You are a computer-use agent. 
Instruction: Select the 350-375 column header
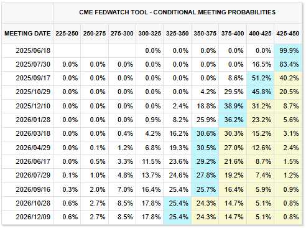pyautogui.click(x=205, y=34)
